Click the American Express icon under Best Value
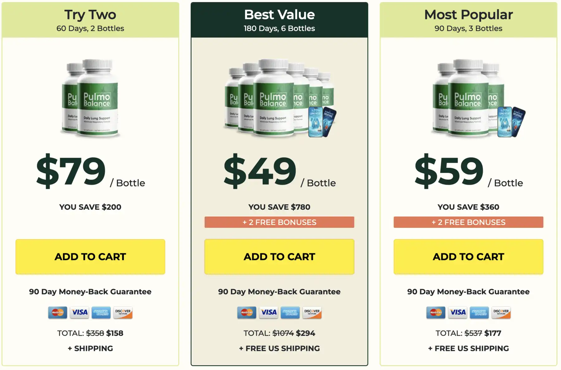 (x=290, y=313)
